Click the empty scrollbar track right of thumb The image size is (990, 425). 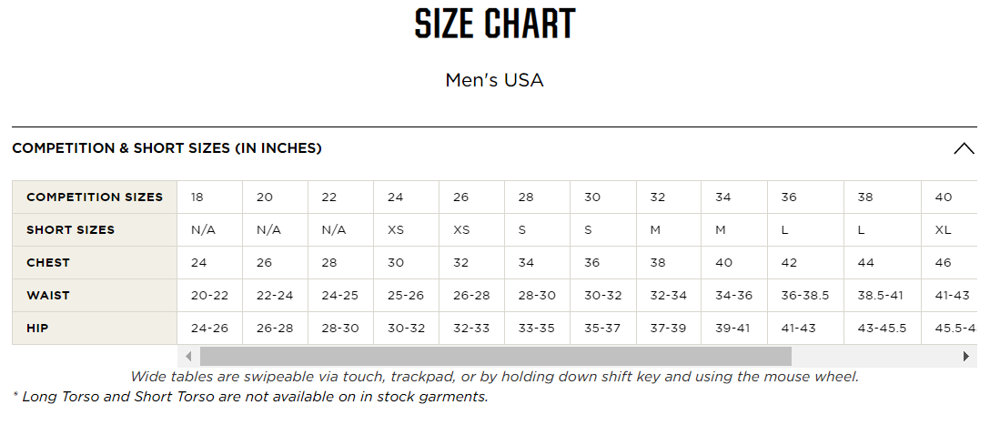click(874, 356)
